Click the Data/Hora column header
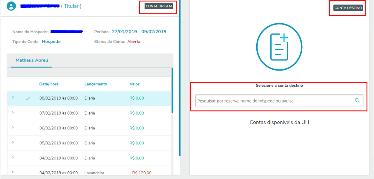The height and width of the screenshot is (179, 374). point(49,84)
